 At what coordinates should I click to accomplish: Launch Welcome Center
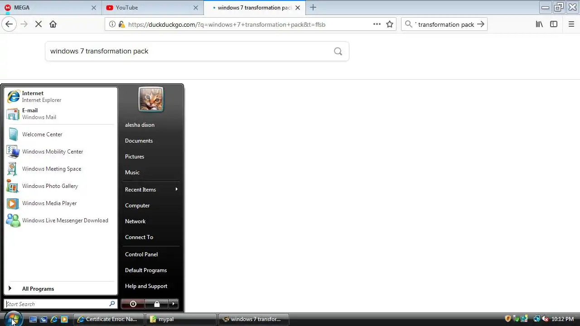[x=61, y=134]
